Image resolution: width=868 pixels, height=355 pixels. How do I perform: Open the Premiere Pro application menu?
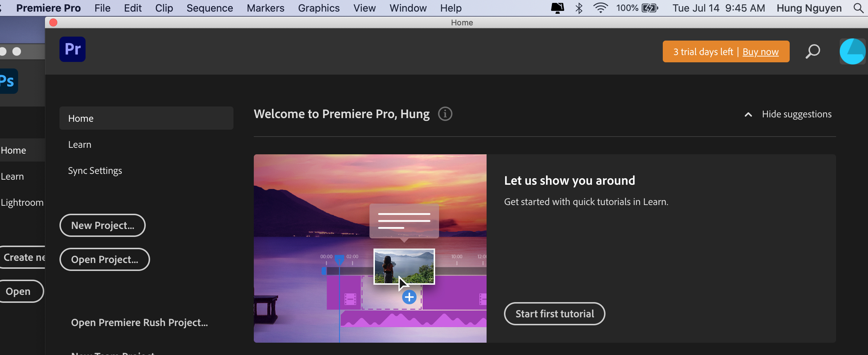[48, 8]
